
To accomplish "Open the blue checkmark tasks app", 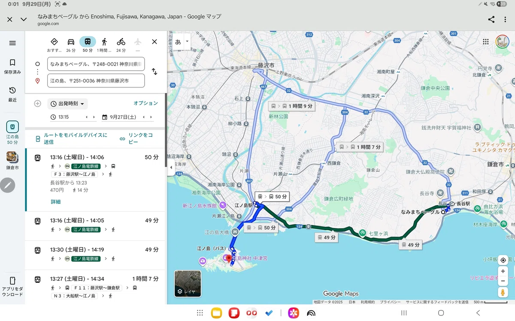I will [269, 313].
